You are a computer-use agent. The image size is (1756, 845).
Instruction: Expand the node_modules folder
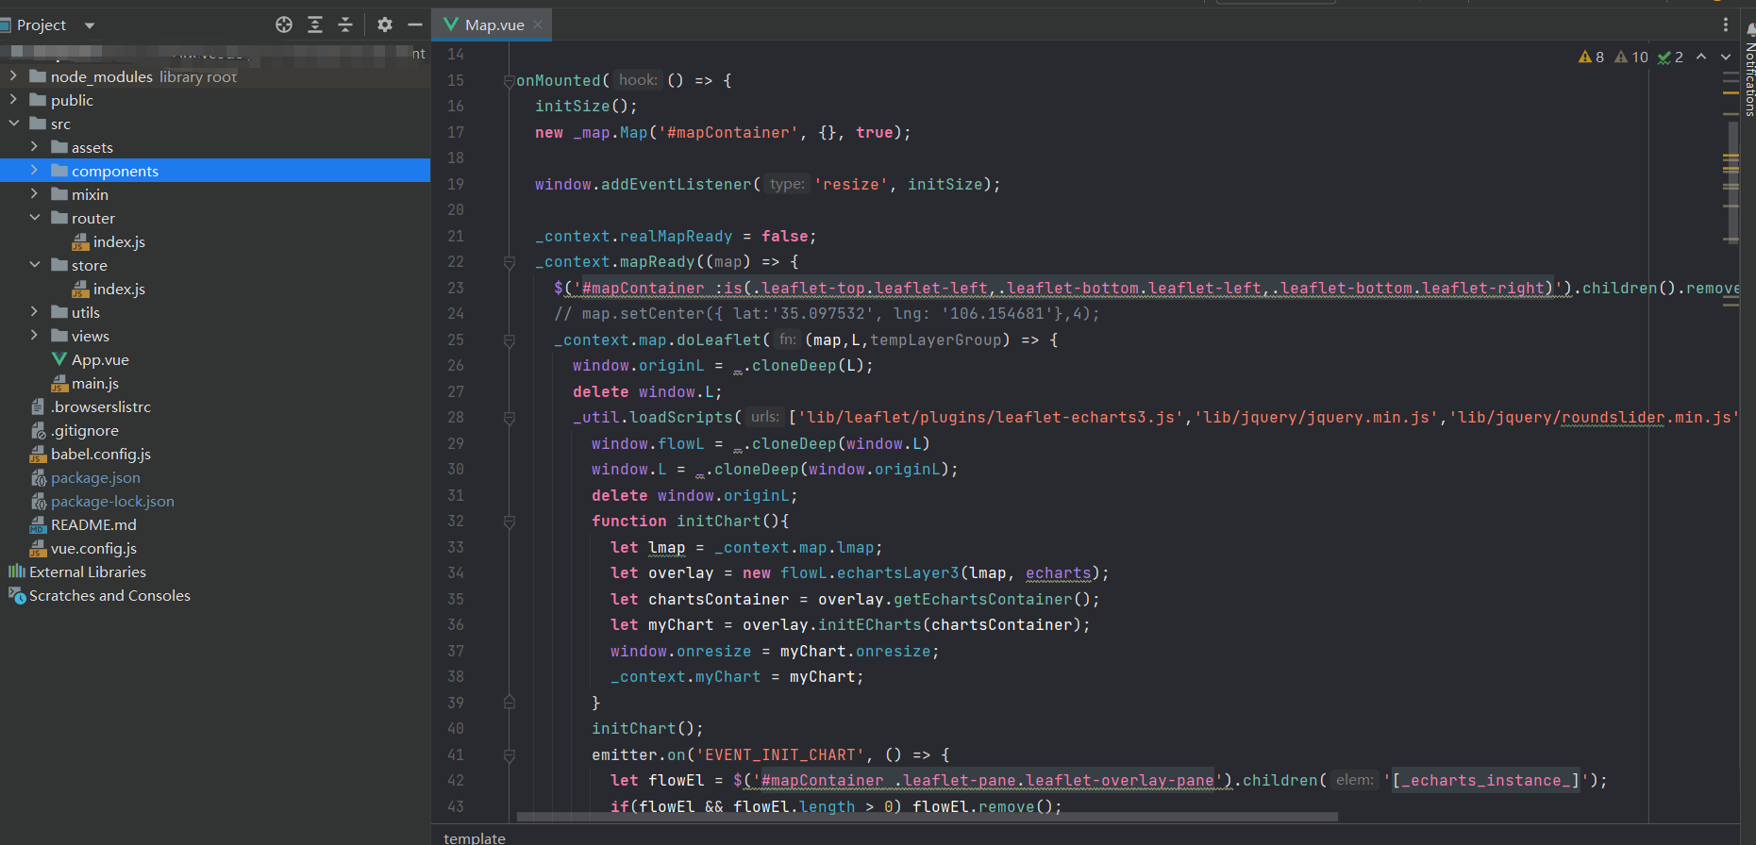click(13, 76)
